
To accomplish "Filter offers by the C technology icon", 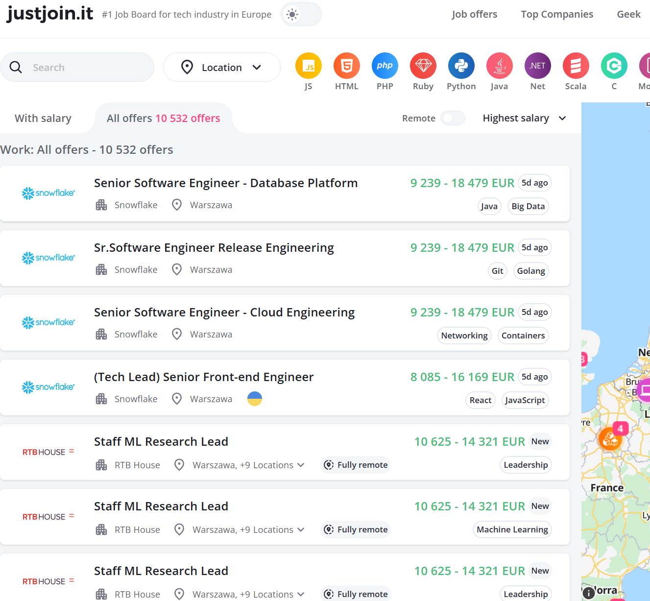I will [614, 66].
